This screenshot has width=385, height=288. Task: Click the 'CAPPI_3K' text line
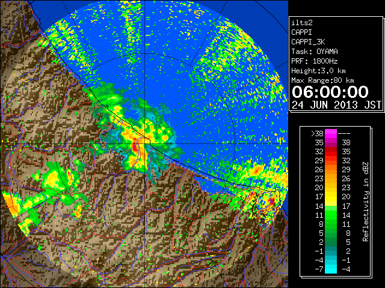point(308,42)
